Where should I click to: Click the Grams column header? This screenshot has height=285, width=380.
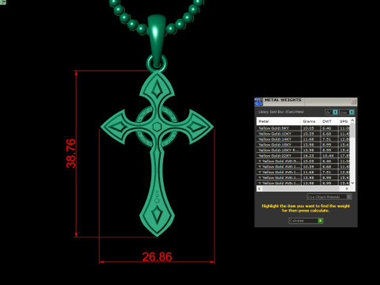[310, 121]
